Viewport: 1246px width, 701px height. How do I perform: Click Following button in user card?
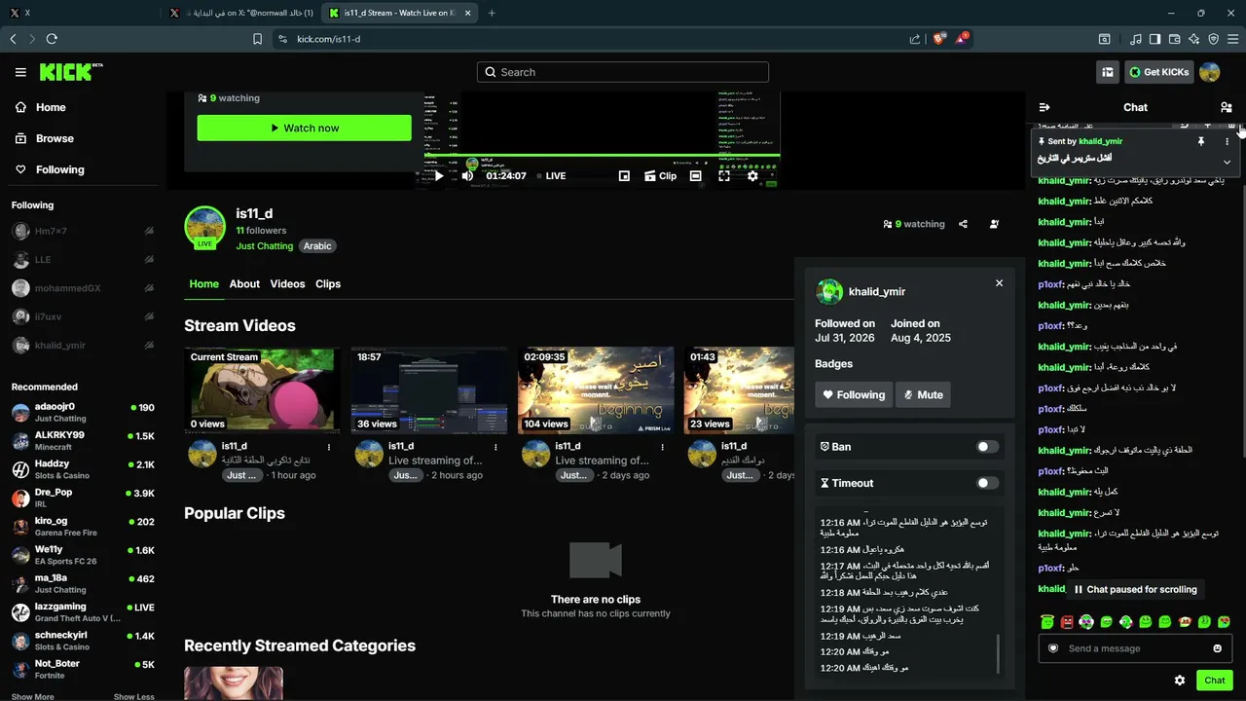tap(854, 394)
